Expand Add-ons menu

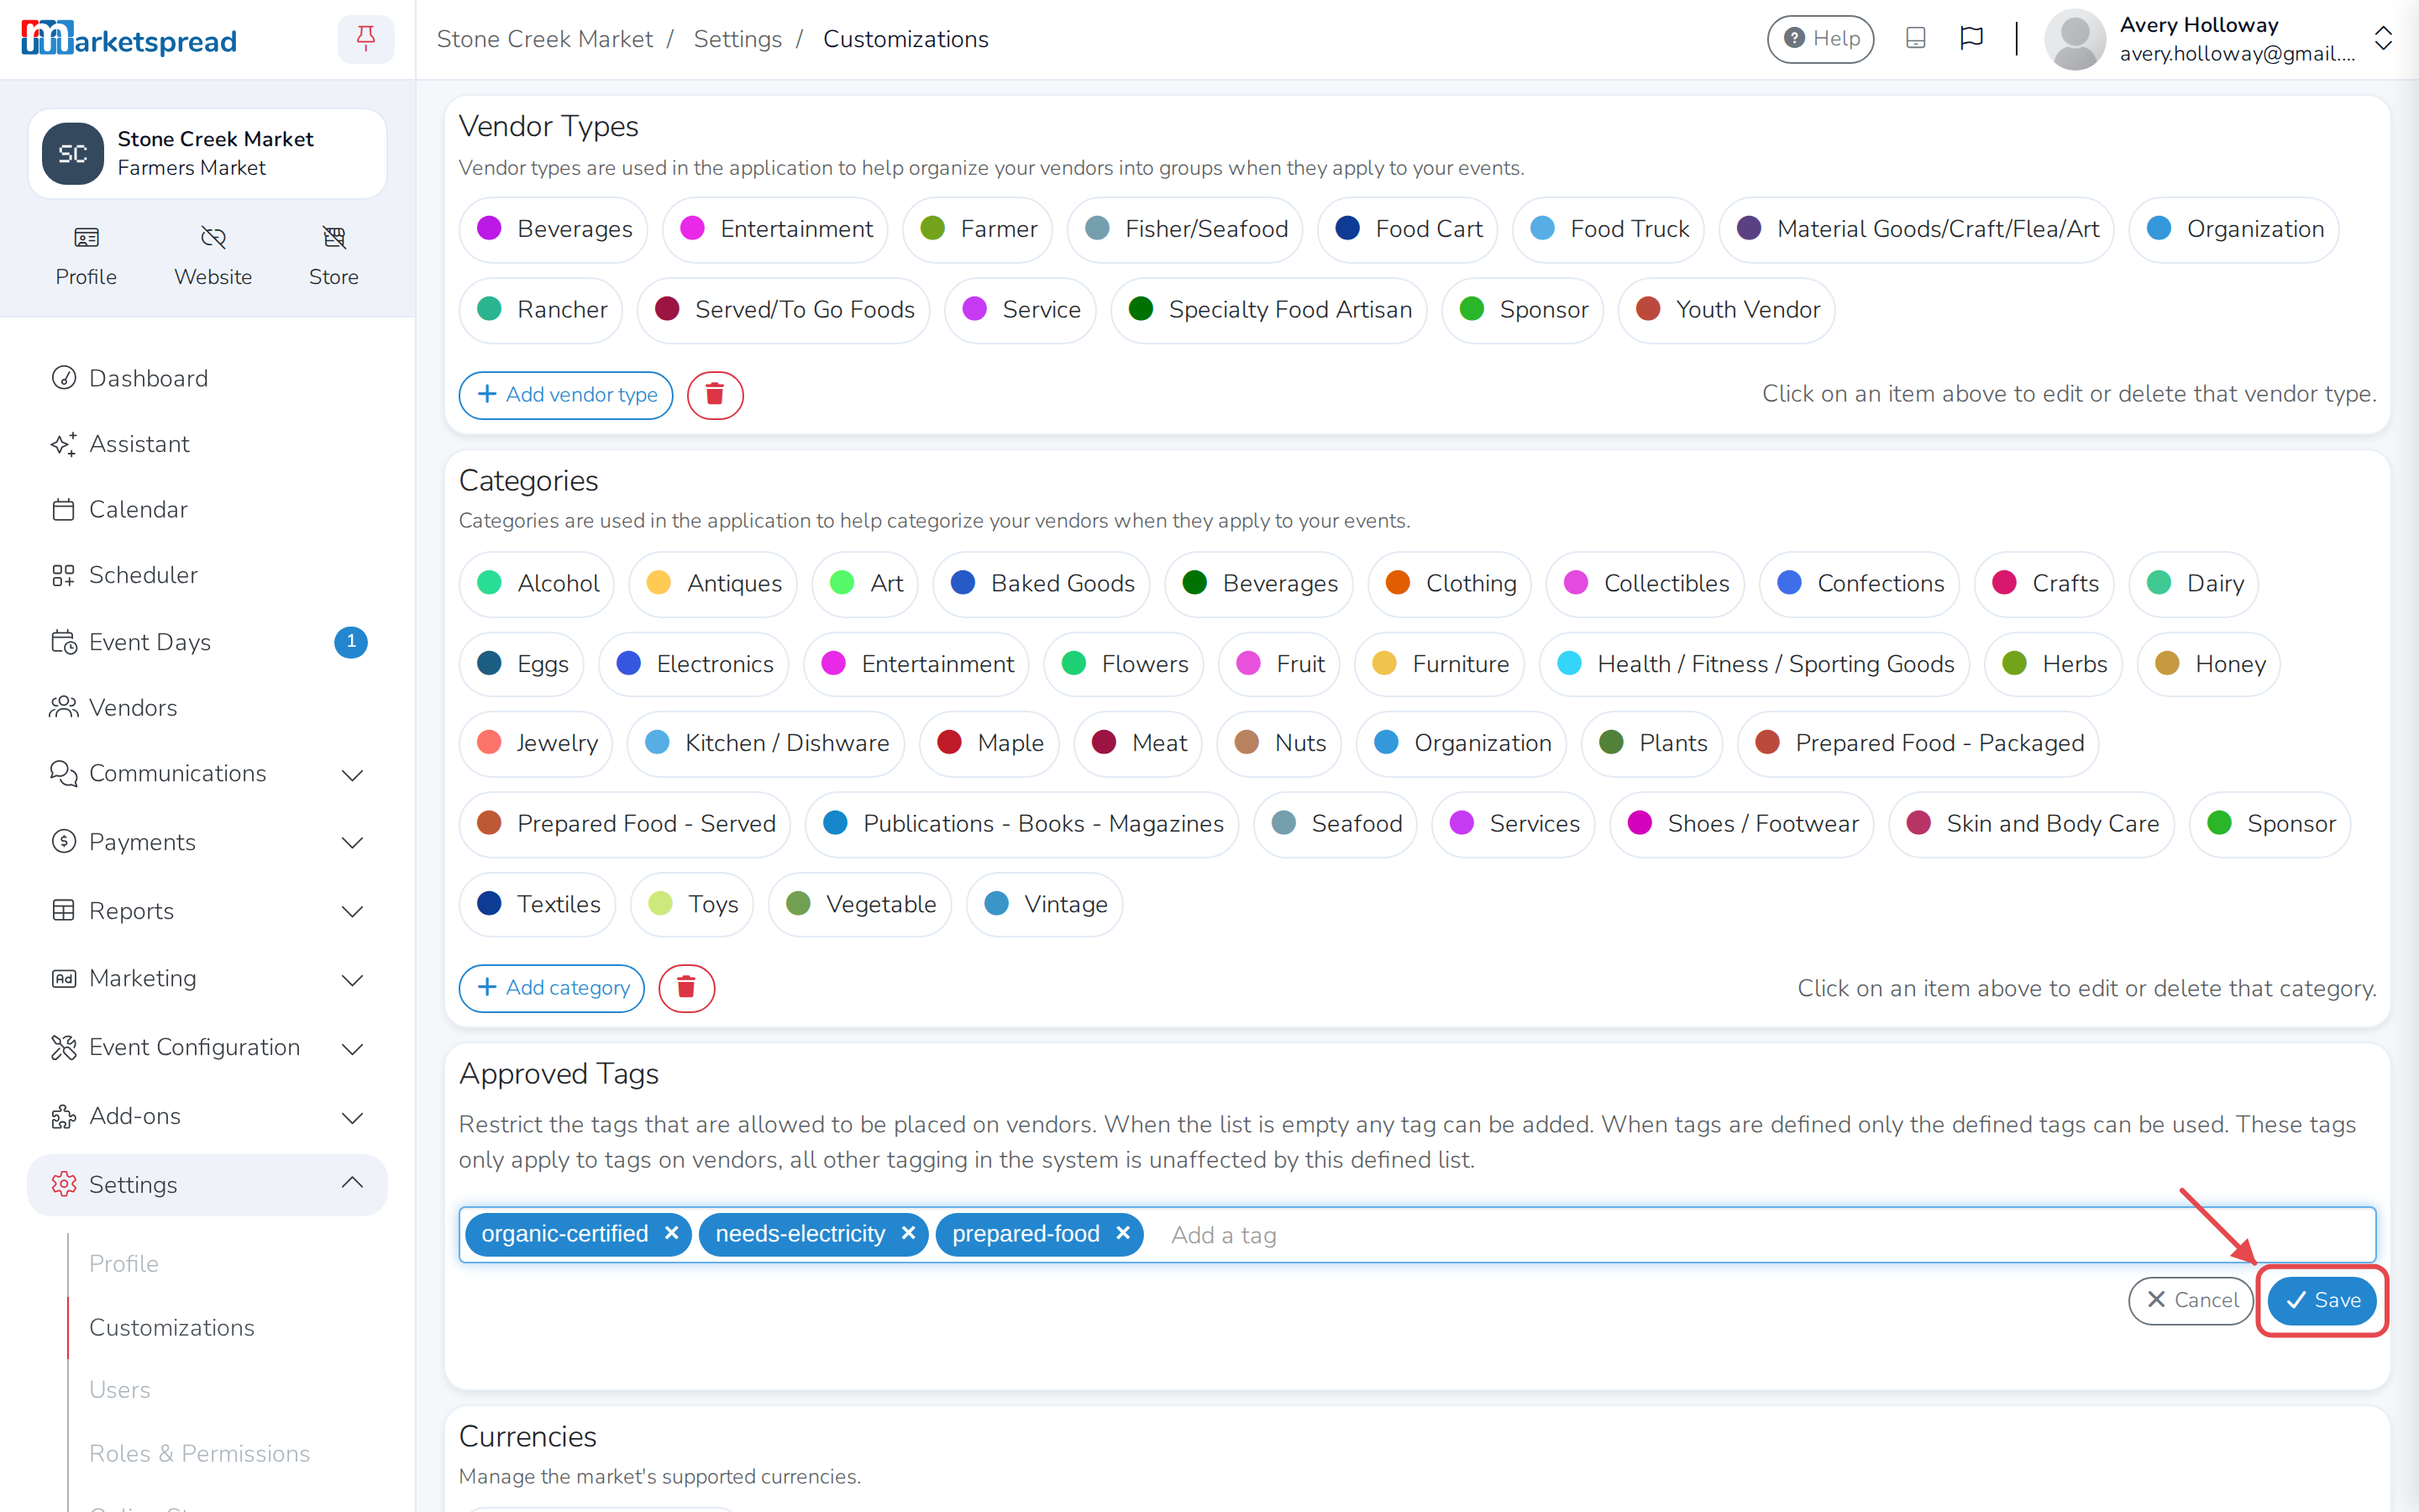[x=207, y=1116]
